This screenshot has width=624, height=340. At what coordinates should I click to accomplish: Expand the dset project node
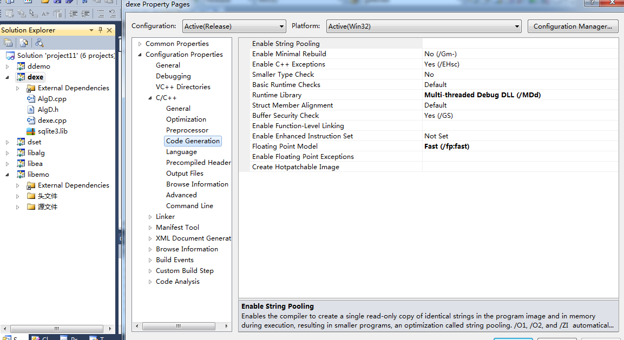[6, 142]
